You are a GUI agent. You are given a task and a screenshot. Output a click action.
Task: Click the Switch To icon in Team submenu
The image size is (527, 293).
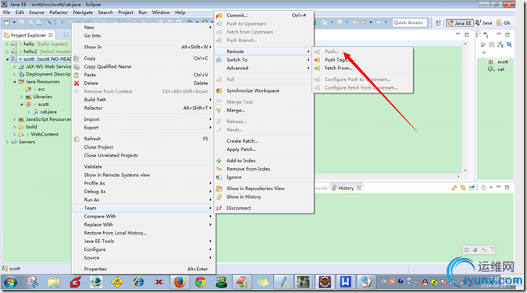coord(219,60)
